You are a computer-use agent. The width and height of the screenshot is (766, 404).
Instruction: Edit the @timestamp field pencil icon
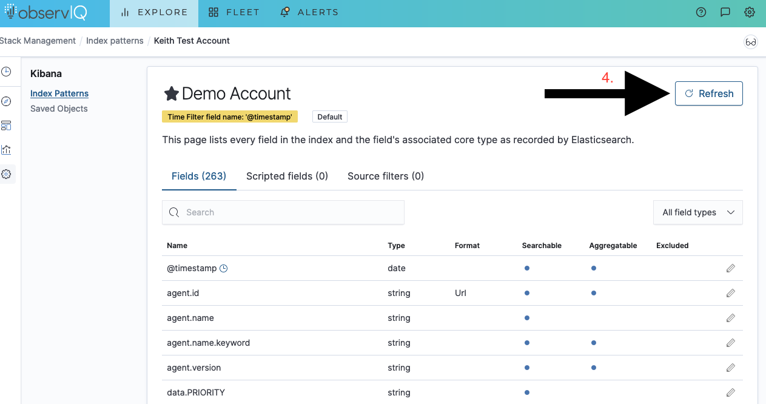coord(730,268)
